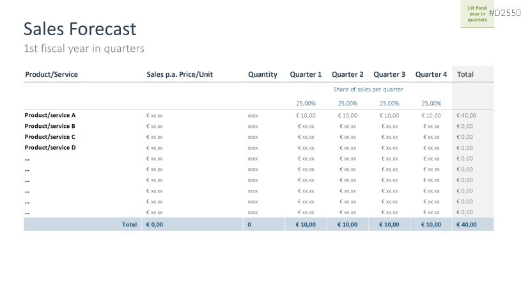The height and width of the screenshot is (298, 530).
Task: Click Product/service A's € 40,00 total cell
Action: 467,116
